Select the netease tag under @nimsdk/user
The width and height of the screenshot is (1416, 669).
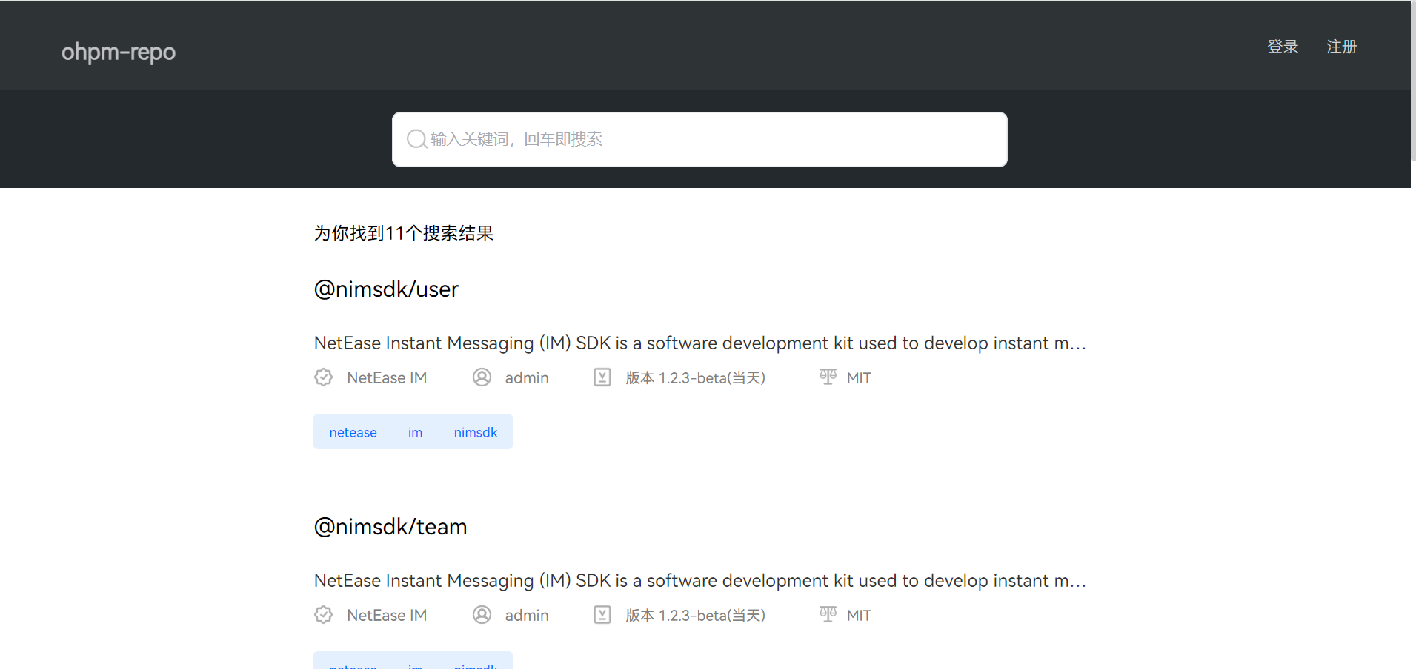353,432
